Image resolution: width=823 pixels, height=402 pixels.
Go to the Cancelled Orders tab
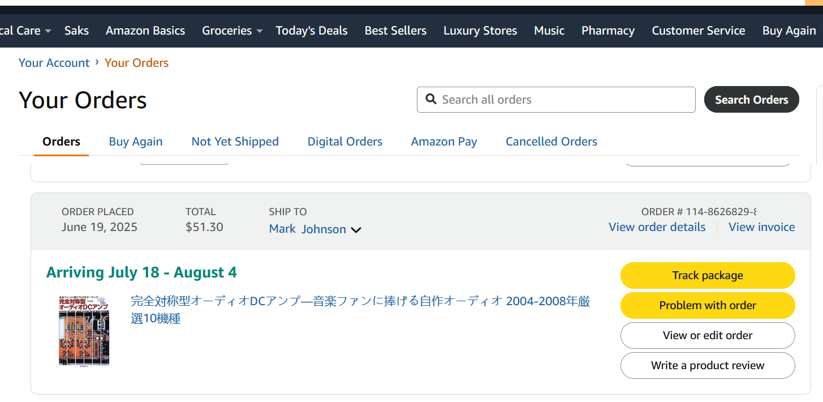coord(551,142)
